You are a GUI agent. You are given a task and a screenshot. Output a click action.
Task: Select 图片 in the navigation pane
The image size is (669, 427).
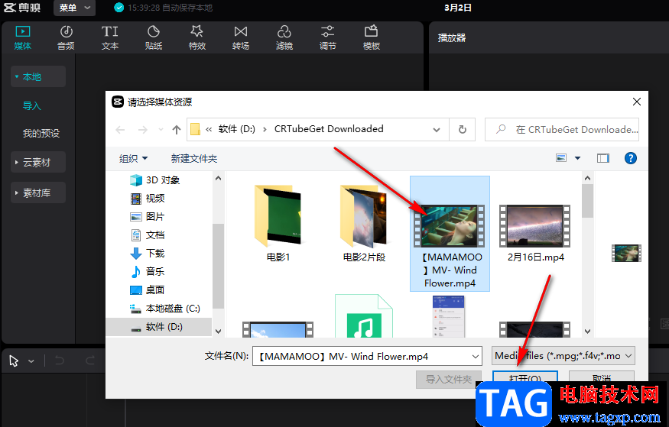coord(148,217)
